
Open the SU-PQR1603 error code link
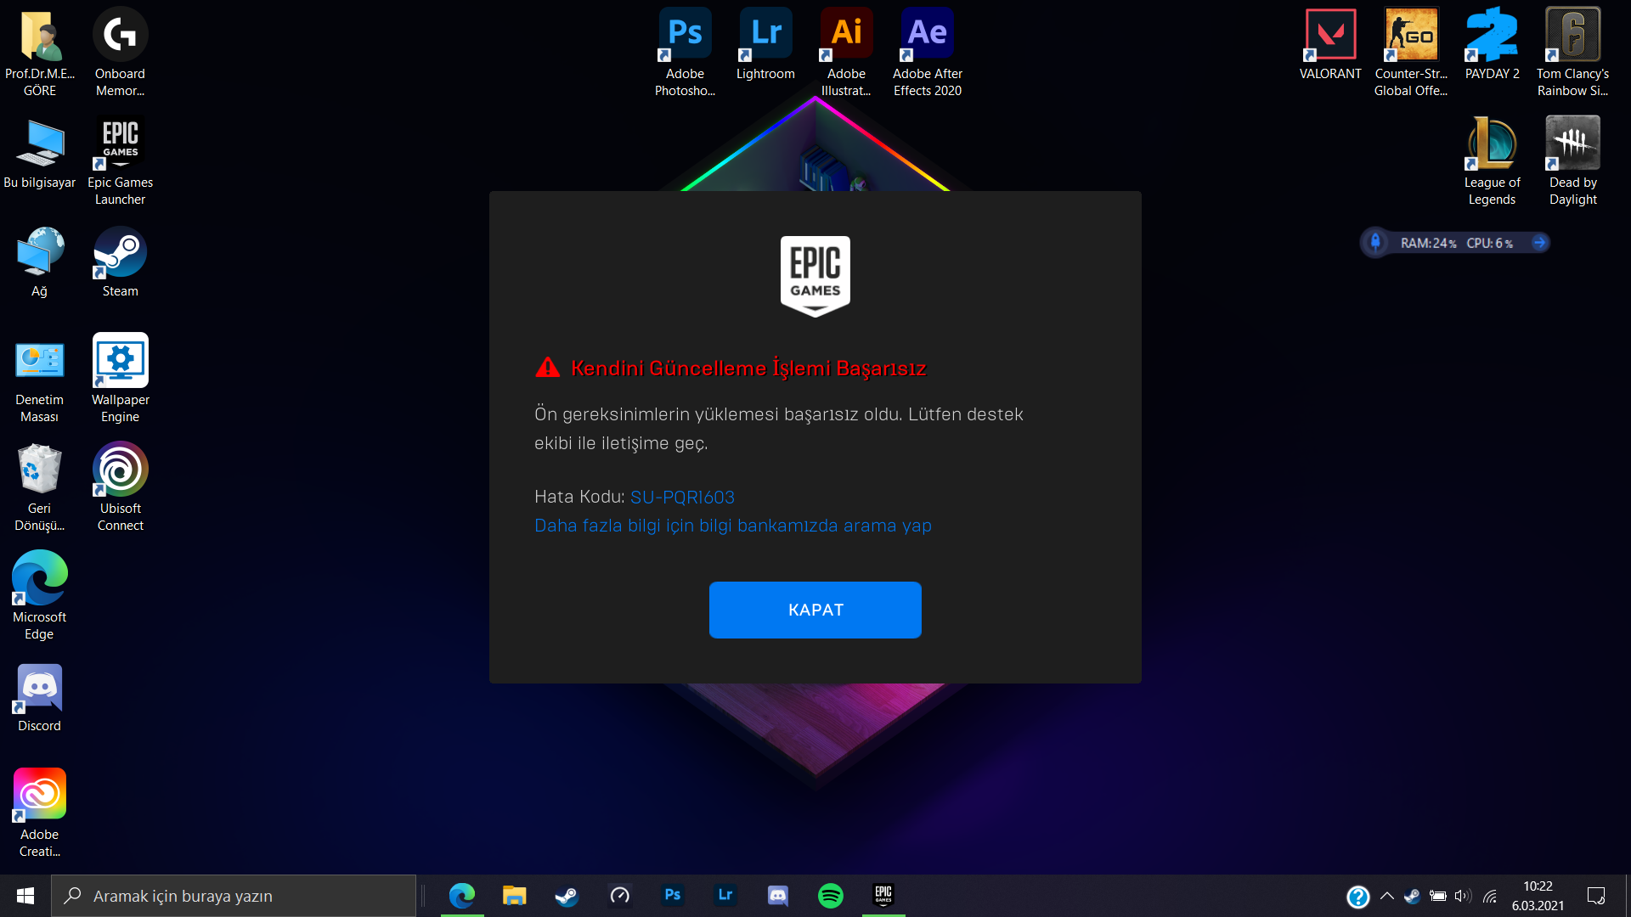tap(682, 497)
